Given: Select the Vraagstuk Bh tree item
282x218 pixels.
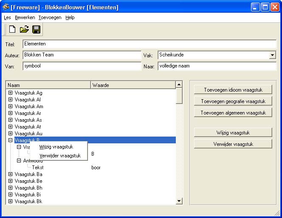Looking at the screenshot, I should (28, 188).
